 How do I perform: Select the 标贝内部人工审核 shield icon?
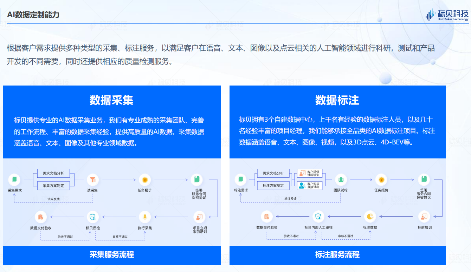[x=318, y=217]
